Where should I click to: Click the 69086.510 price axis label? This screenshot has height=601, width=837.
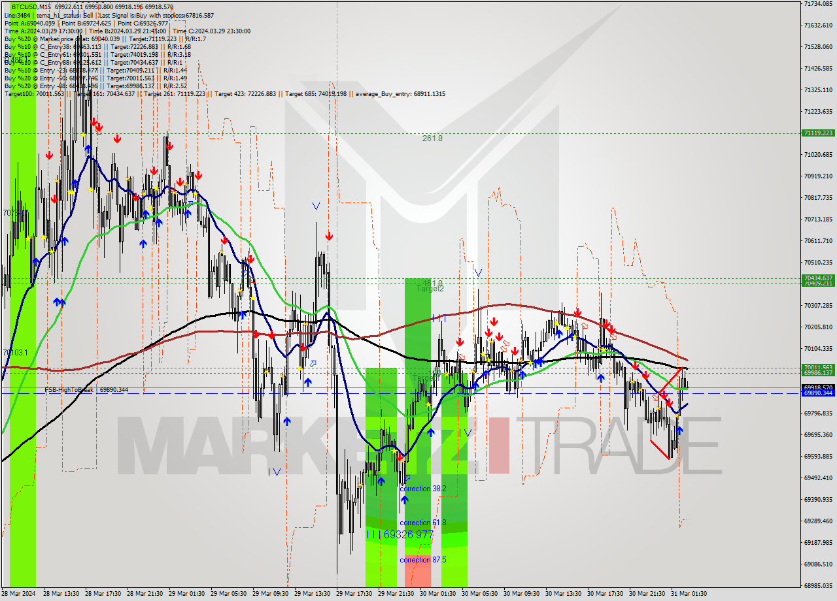click(x=818, y=564)
